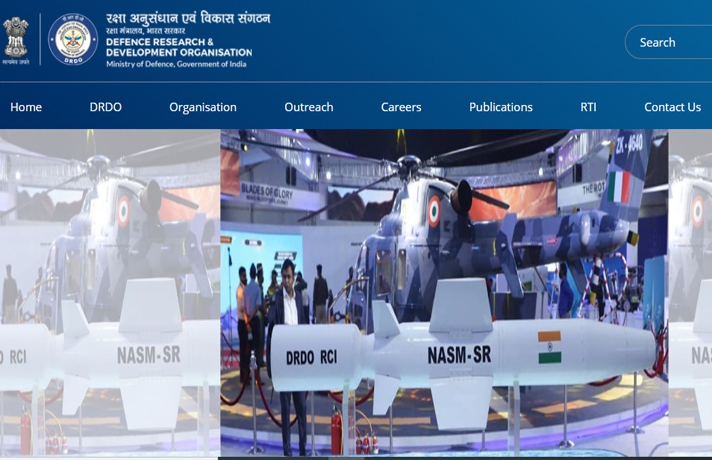
Task: Click the DRDO RCI label on missile nose
Action: tap(311, 357)
